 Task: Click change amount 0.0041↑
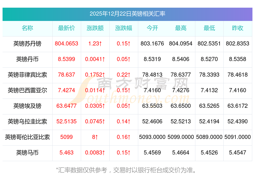point(95,59)
